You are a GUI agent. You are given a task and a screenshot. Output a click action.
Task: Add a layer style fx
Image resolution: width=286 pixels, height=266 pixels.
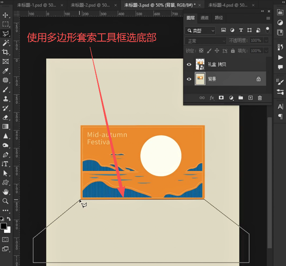click(x=212, y=98)
